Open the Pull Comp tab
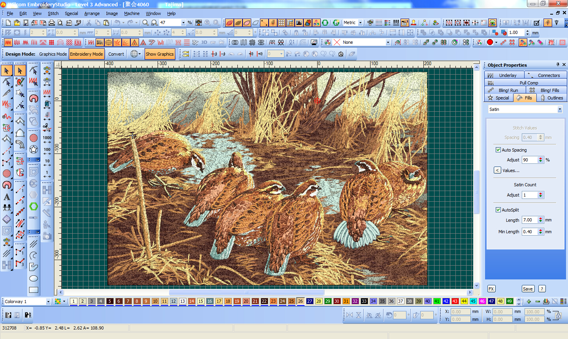Image resolution: width=568 pixels, height=339 pixels. 526,83
